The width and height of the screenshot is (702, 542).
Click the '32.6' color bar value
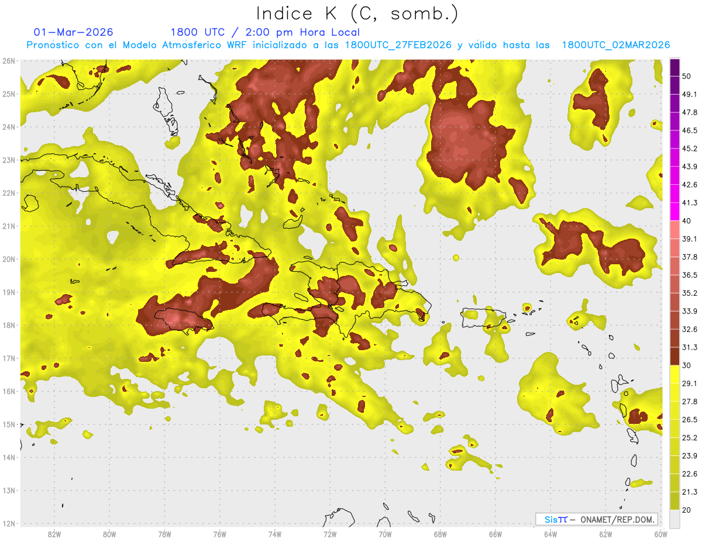690,330
